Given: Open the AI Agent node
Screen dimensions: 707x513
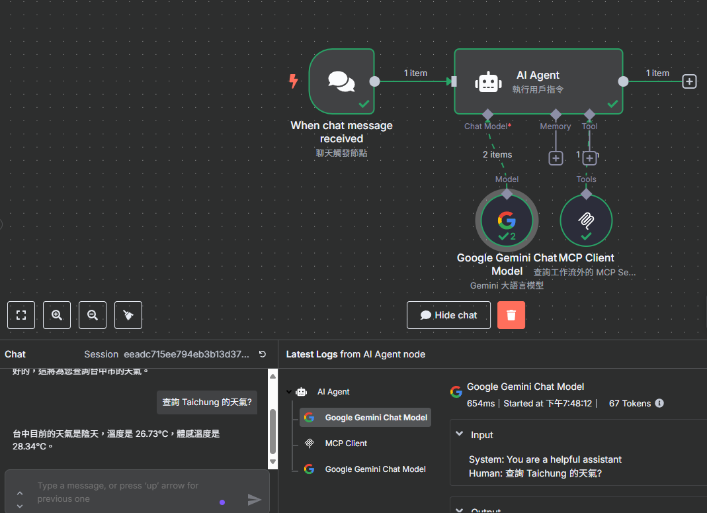Looking at the screenshot, I should click(x=538, y=81).
